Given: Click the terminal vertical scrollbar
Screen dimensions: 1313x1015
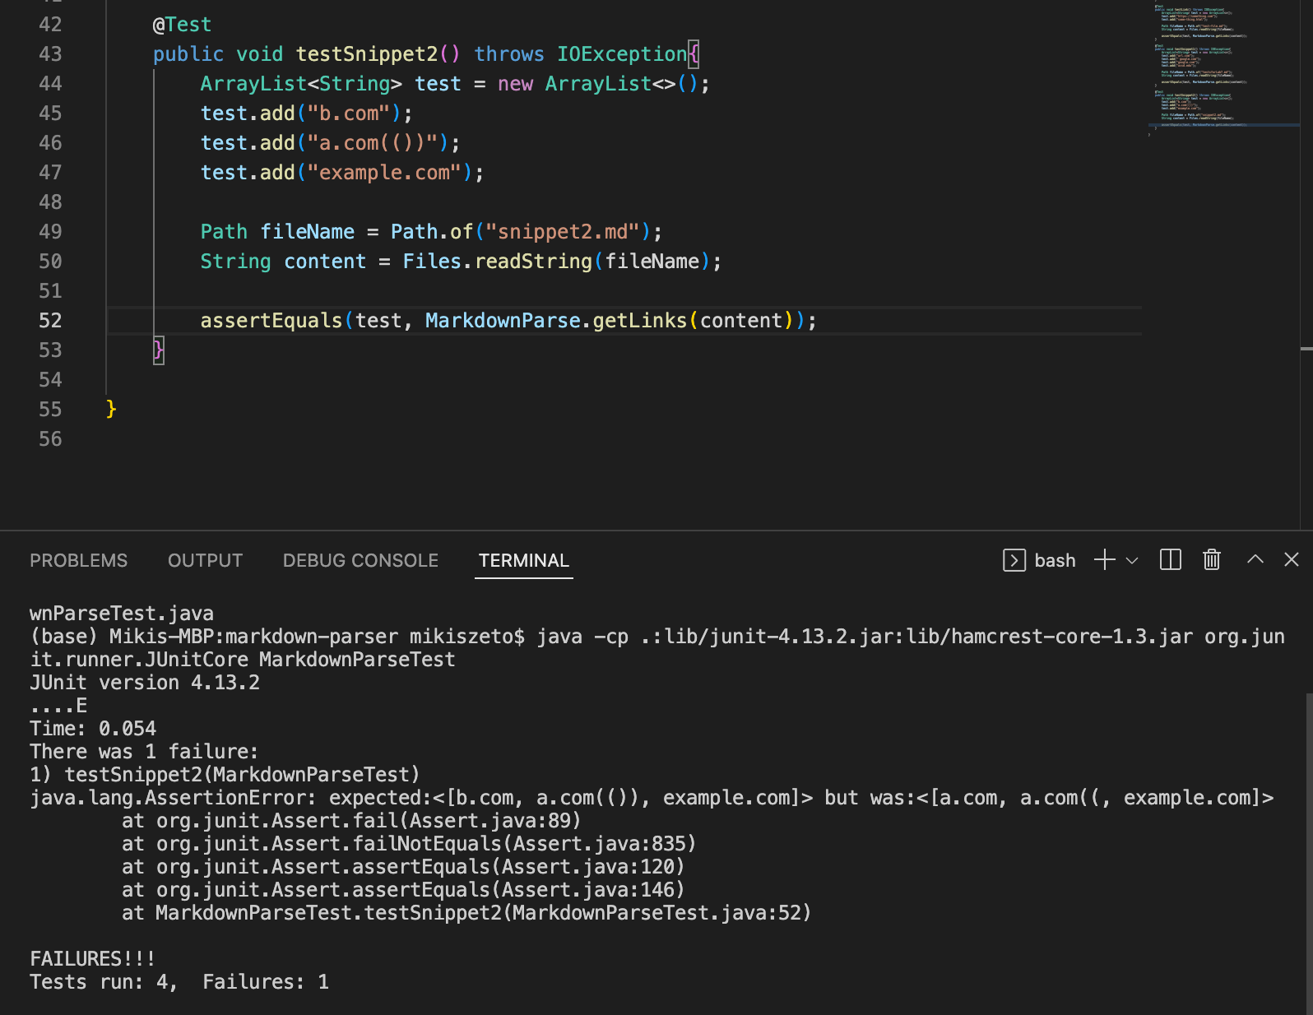Looking at the screenshot, I should tap(1308, 851).
